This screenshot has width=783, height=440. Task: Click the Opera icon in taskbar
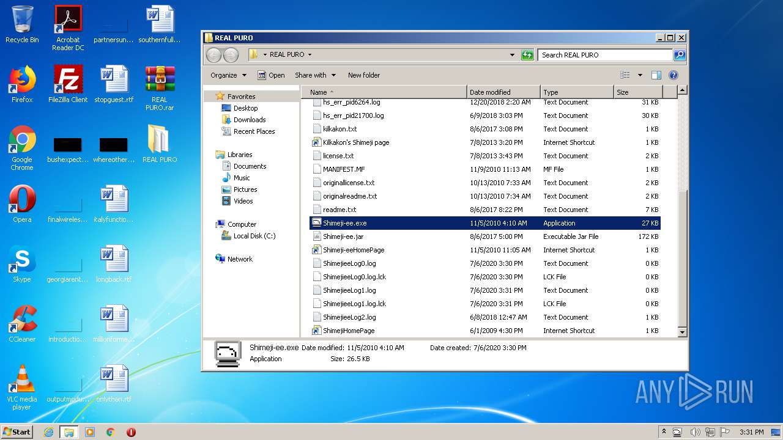tap(131, 432)
